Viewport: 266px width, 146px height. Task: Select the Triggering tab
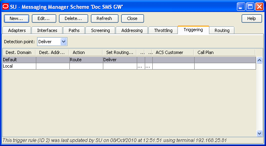click(x=193, y=30)
